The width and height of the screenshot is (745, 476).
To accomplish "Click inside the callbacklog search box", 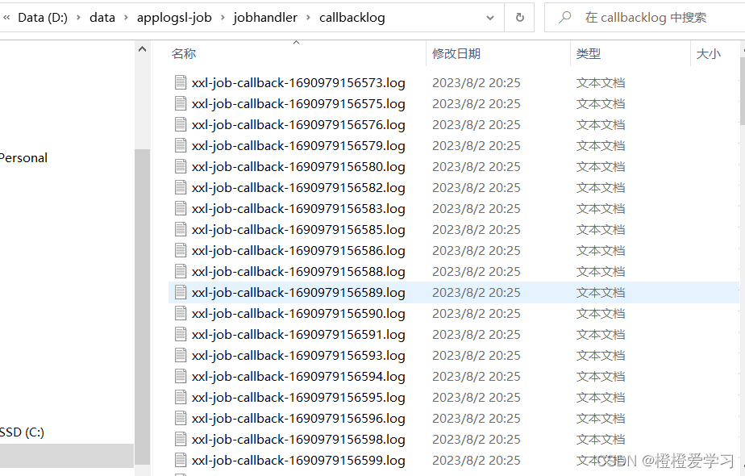I will pos(653,17).
